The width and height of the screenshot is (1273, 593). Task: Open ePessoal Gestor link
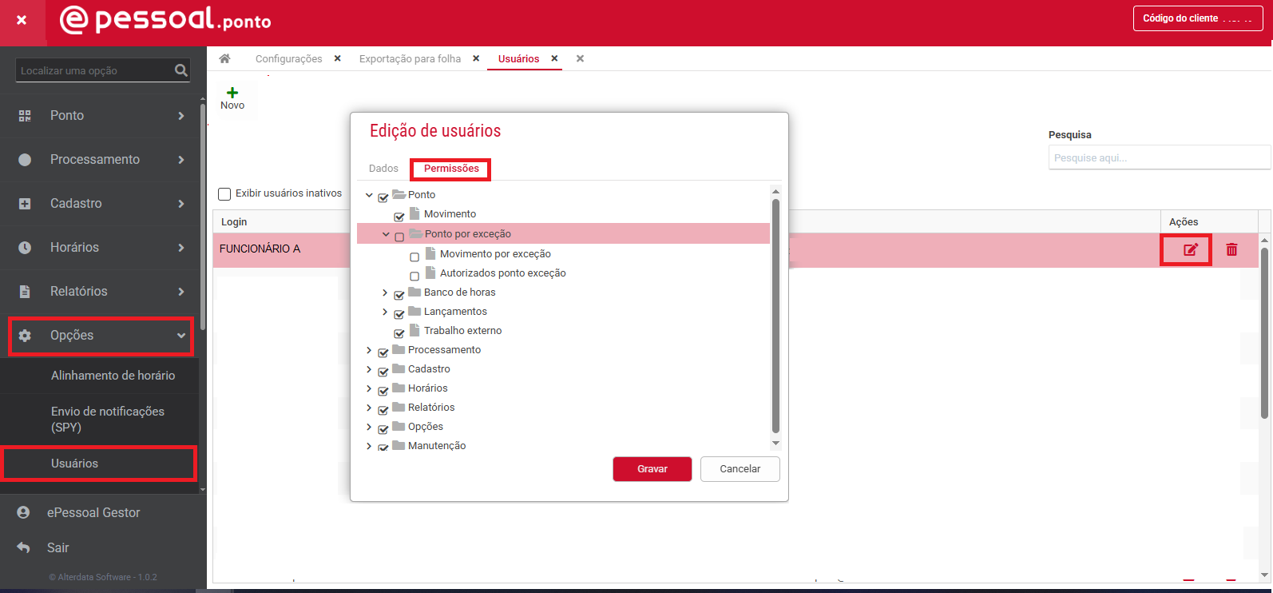click(x=93, y=512)
